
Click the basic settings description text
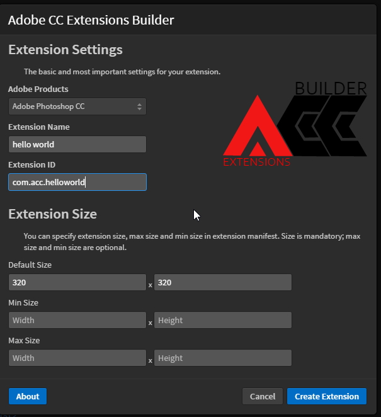coord(122,72)
